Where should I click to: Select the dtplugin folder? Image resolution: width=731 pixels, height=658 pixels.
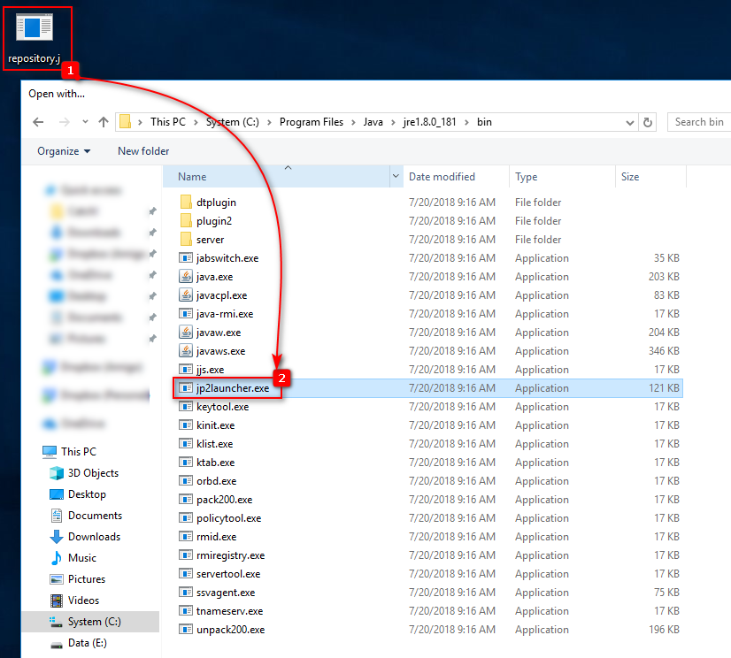pos(215,203)
